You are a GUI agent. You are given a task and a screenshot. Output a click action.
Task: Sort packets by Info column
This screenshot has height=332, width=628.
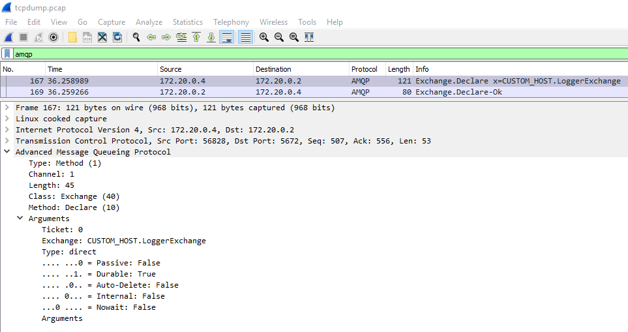pyautogui.click(x=520, y=69)
